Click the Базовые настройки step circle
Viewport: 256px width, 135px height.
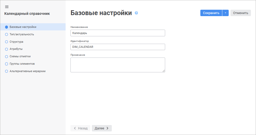point(7,27)
